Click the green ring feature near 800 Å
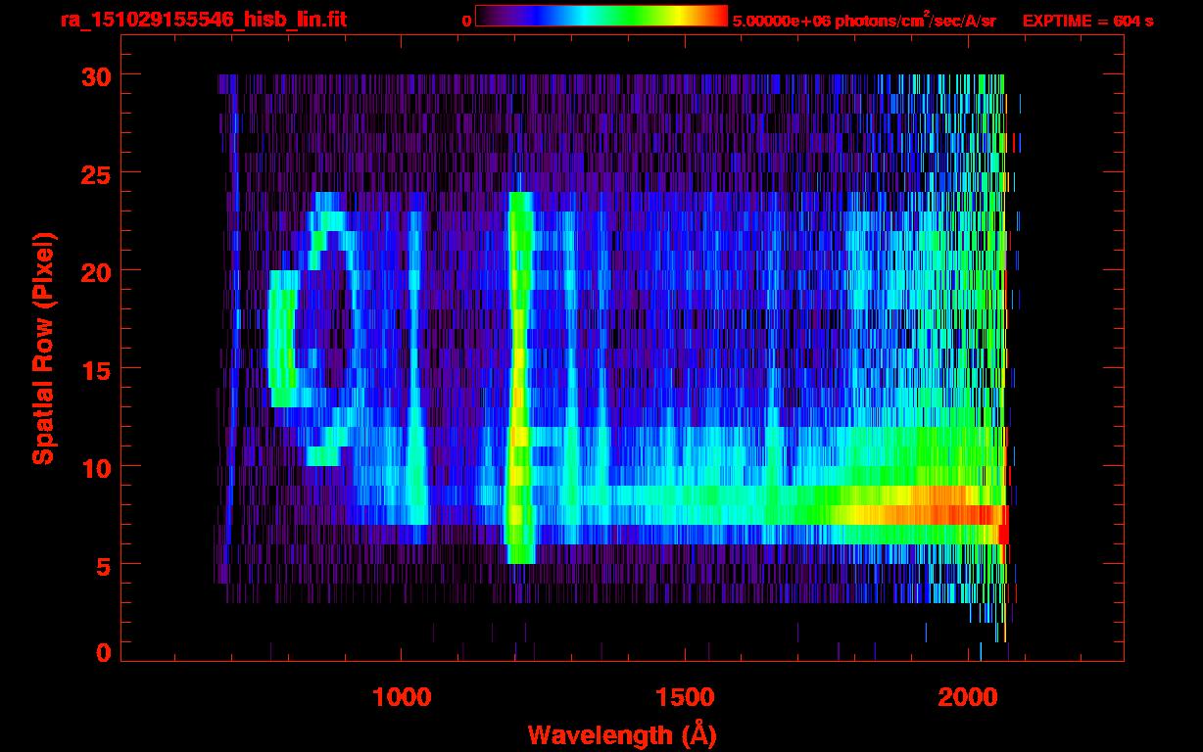The height and width of the screenshot is (752, 1203). tap(283, 338)
